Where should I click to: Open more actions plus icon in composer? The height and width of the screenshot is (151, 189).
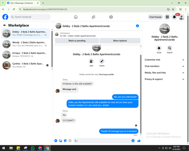[56, 141]
